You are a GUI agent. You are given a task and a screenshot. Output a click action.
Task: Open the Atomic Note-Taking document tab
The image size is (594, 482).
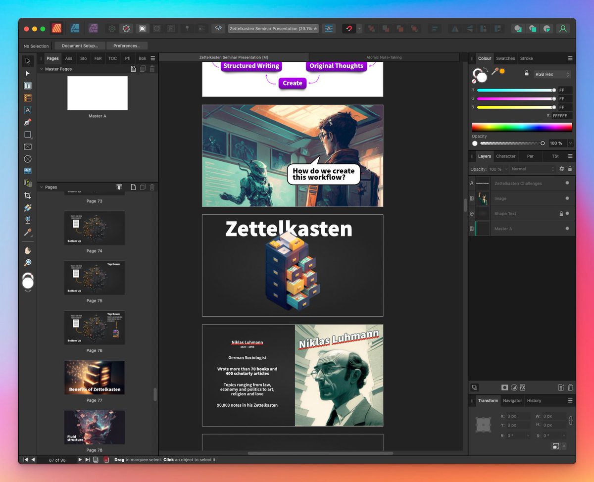coord(384,57)
